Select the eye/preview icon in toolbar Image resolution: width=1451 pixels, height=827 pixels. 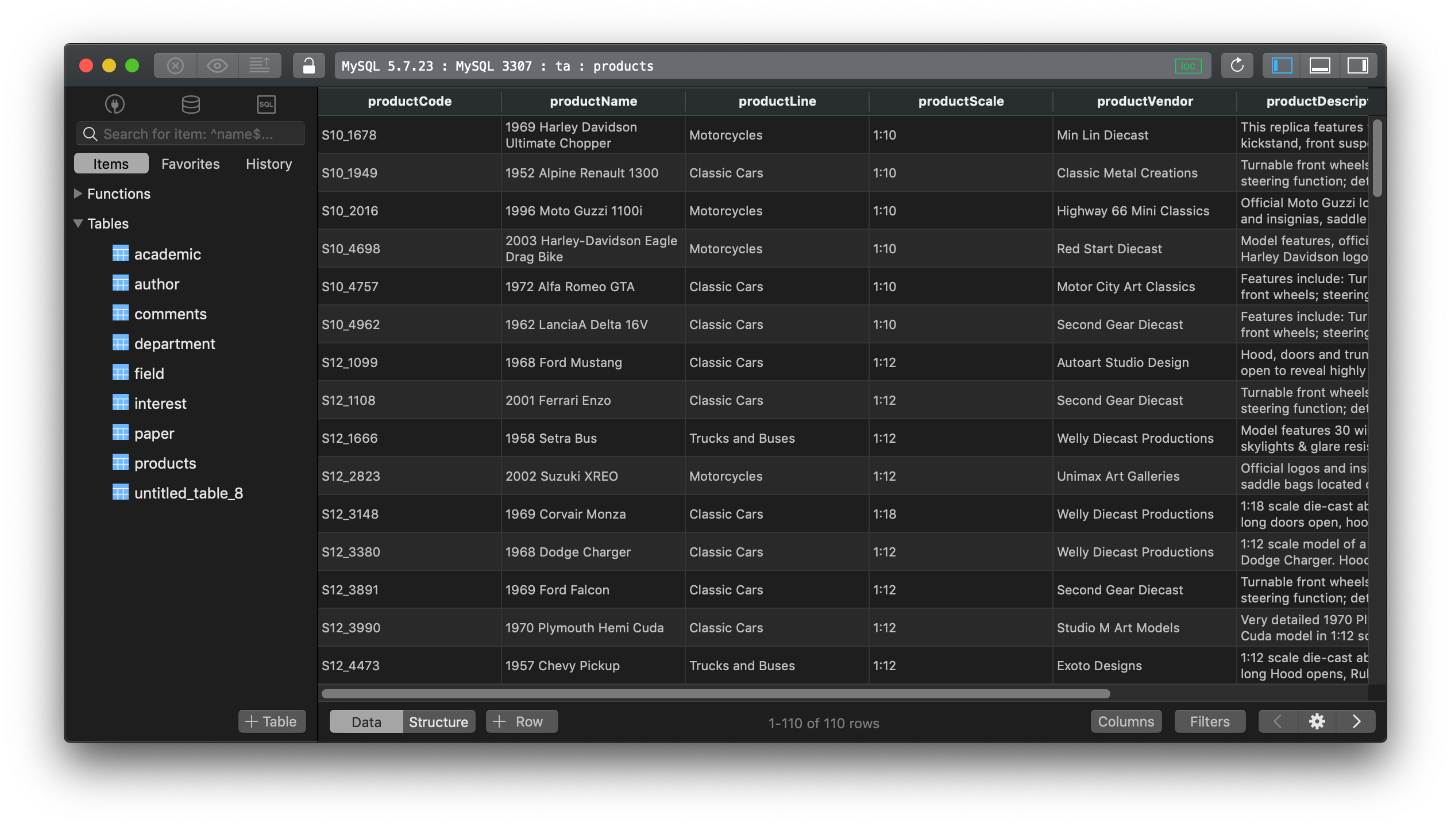217,65
